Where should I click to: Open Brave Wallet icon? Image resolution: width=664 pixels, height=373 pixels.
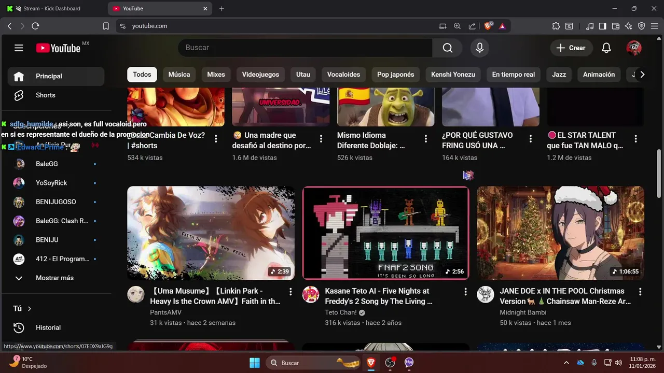pos(616,26)
